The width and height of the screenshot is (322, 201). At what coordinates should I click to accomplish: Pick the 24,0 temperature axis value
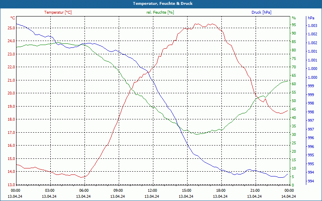coord(11,41)
